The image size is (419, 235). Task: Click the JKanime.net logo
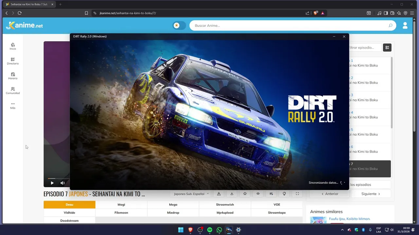[x=25, y=25]
